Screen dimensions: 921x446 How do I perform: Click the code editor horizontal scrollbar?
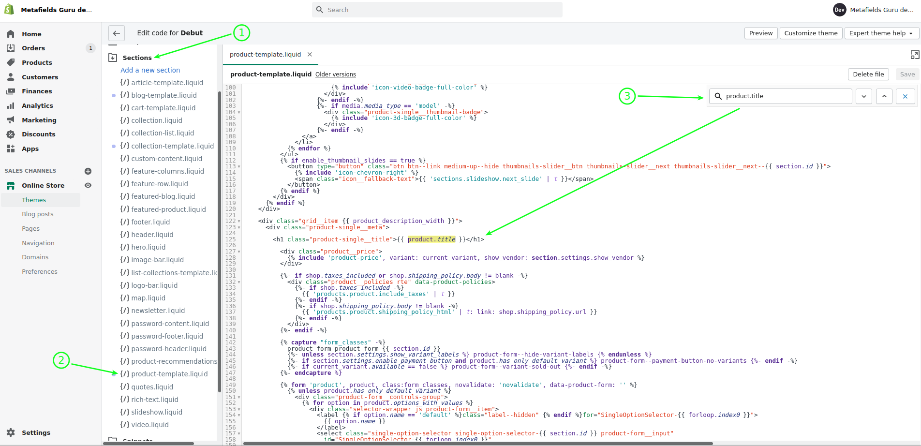coord(478,443)
